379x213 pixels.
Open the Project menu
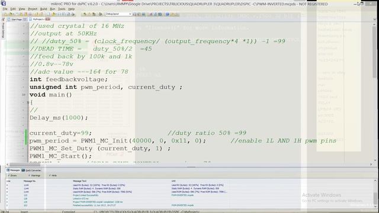click(33, 9)
